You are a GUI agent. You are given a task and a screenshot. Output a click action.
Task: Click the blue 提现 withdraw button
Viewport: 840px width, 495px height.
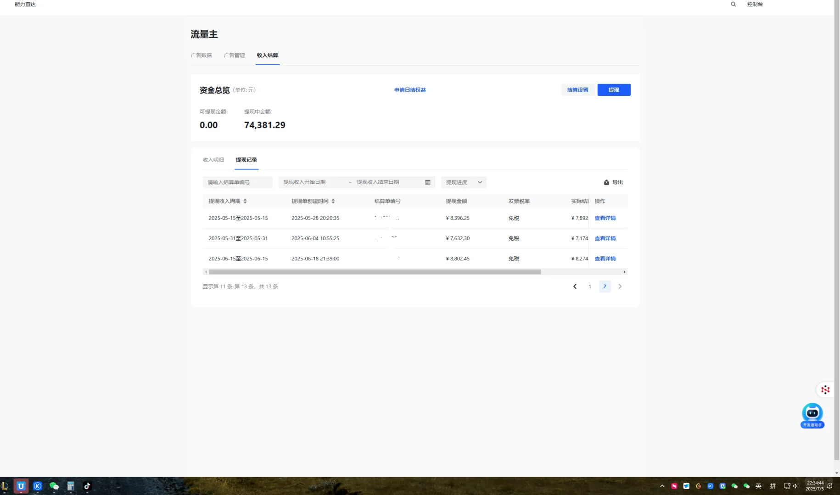614,89
